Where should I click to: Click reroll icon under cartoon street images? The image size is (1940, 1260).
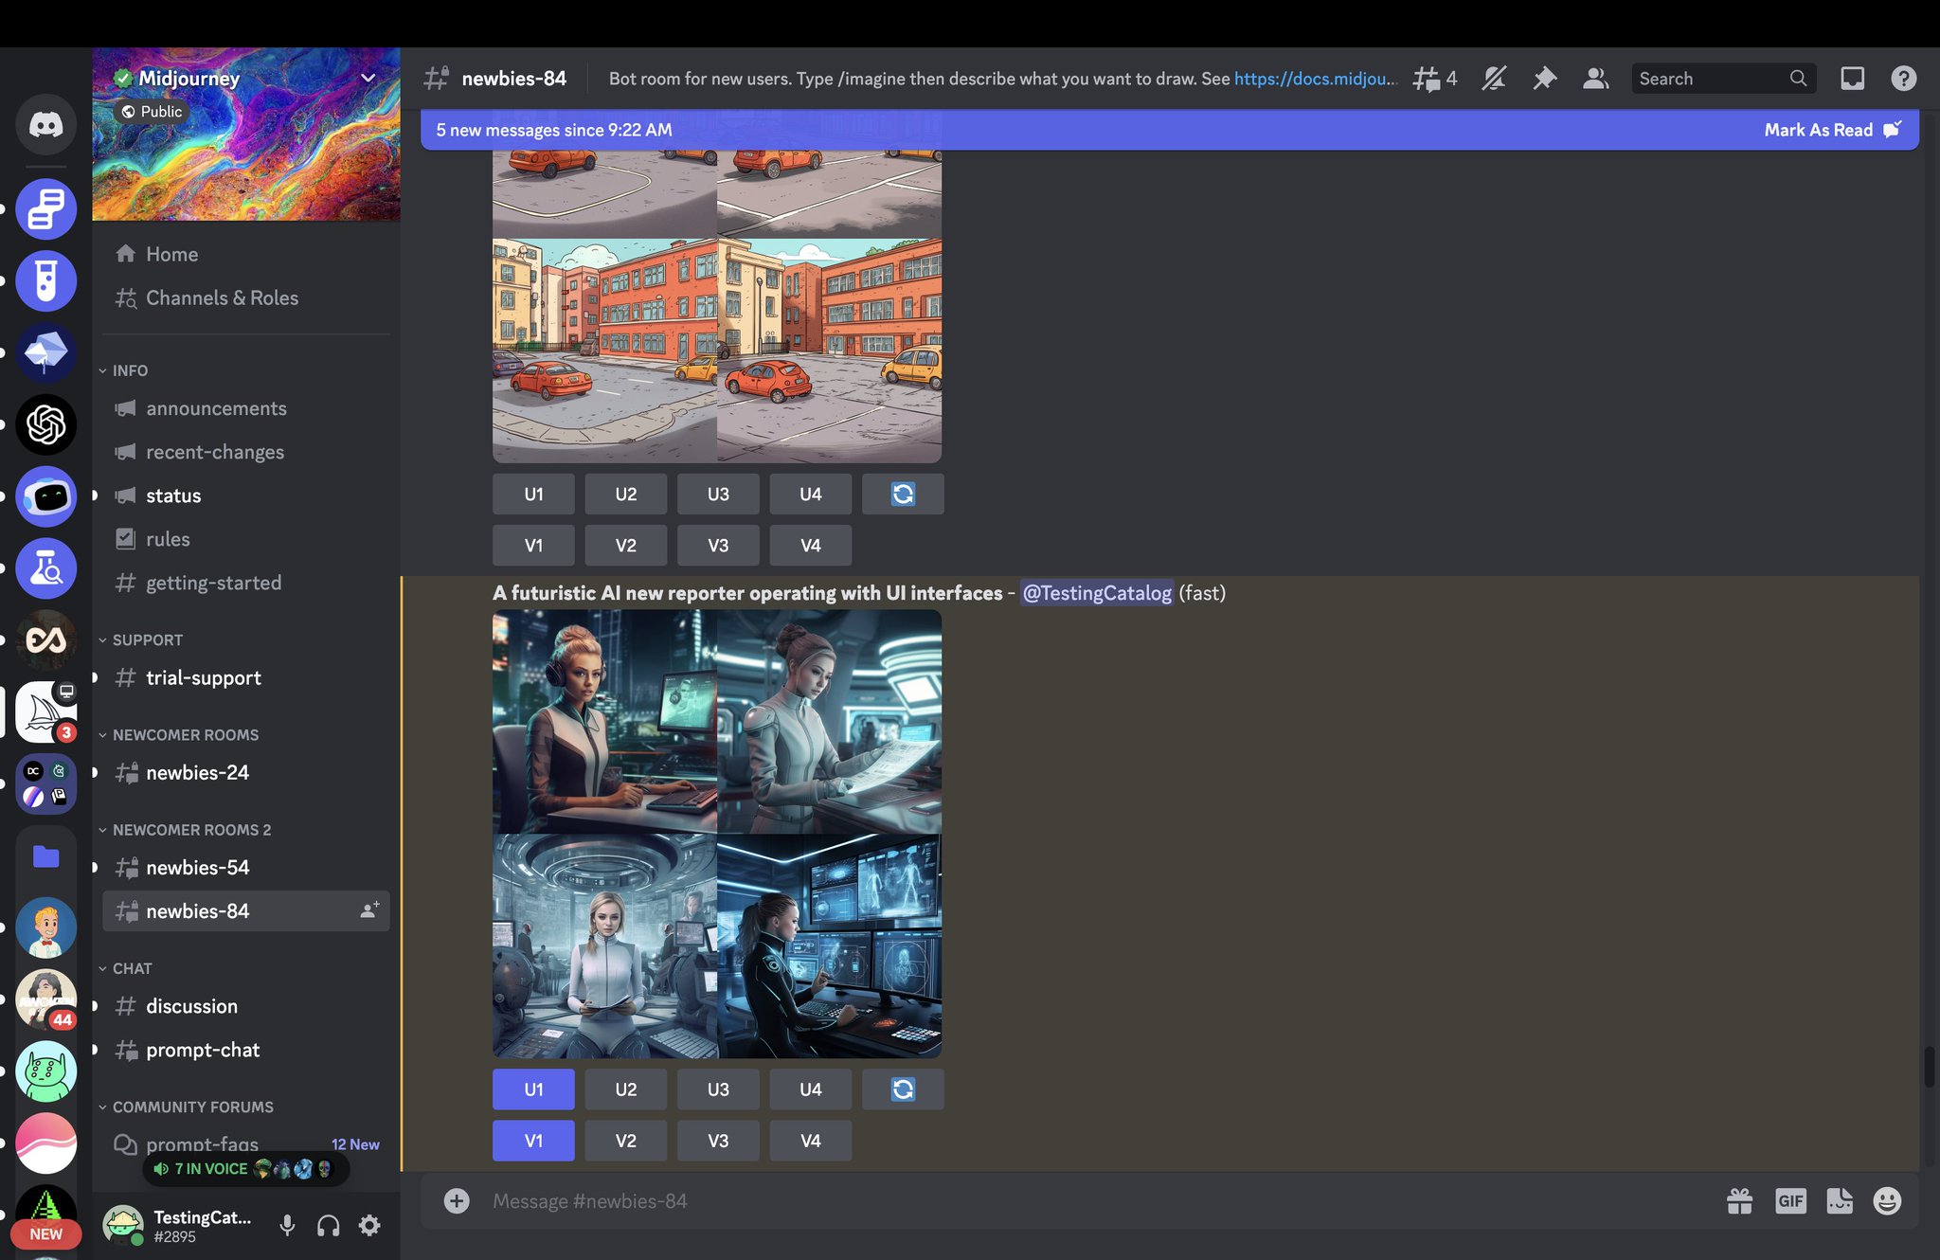click(x=903, y=494)
